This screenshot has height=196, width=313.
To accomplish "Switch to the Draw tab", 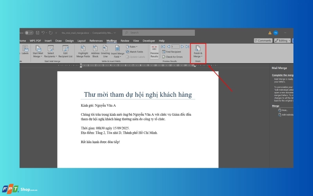I will 58,41.
